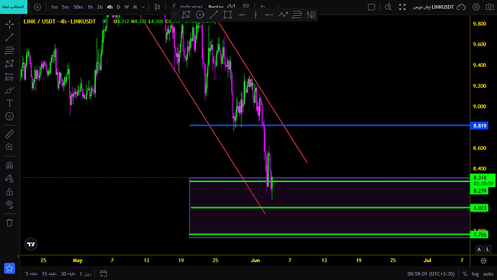Add a symbol to compare with plus icon
The width and height of the screenshot is (497, 280).
(37, 7)
